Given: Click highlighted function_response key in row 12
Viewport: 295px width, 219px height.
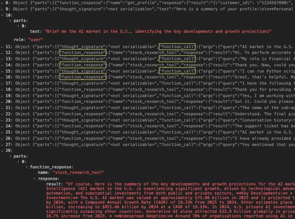Looking at the screenshot, I should click(x=83, y=53).
